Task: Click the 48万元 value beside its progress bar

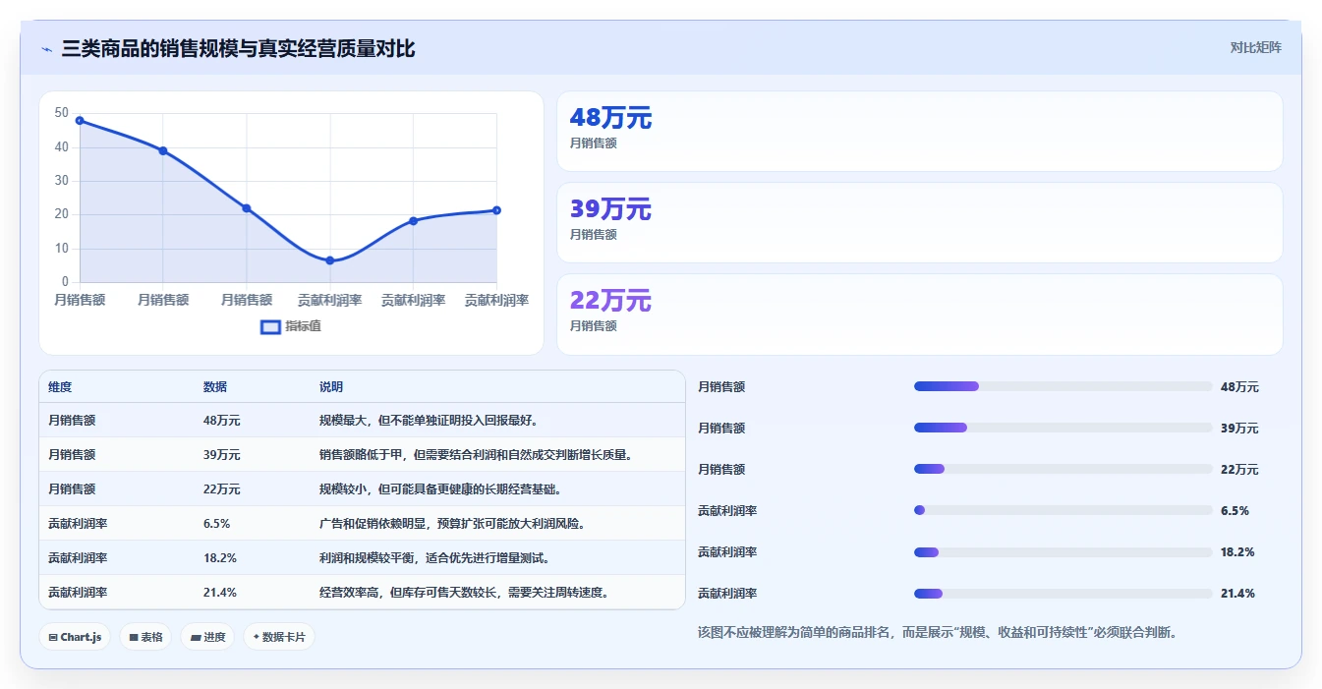Action: point(1239,387)
